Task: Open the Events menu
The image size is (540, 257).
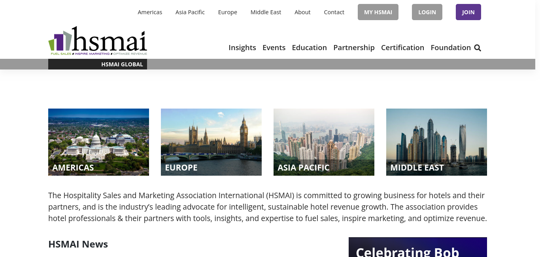Action: coord(274,48)
